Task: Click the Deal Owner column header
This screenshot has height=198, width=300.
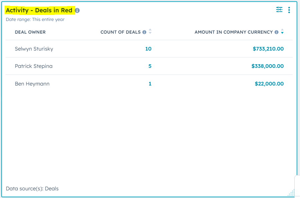Action: (x=30, y=32)
